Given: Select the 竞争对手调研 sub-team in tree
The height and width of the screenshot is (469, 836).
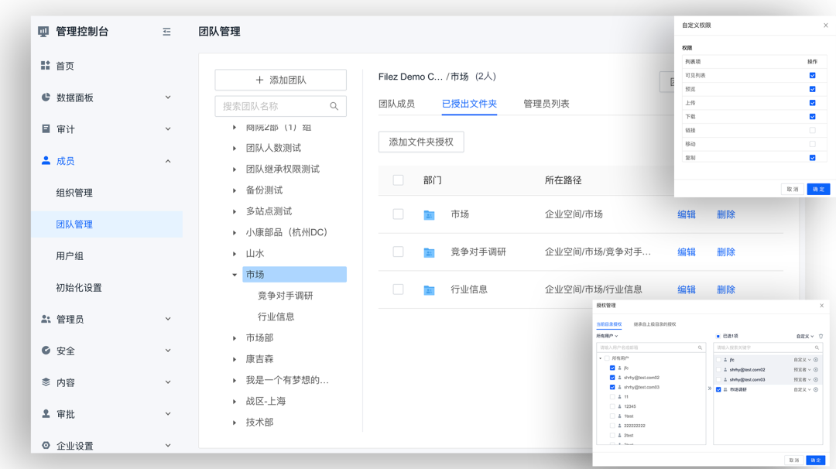Looking at the screenshot, I should pyautogui.click(x=285, y=296).
